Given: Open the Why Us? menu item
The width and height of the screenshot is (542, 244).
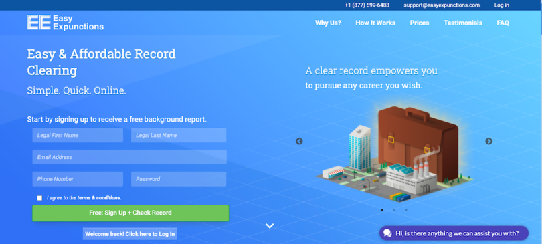Looking at the screenshot, I should (x=328, y=23).
